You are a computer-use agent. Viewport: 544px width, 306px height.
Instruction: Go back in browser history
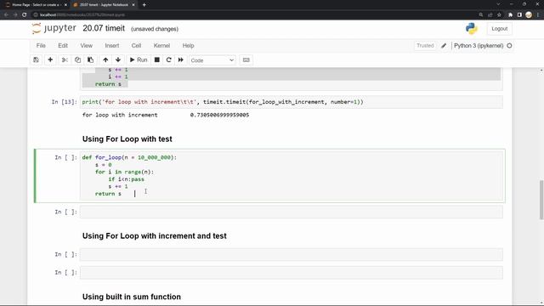[6, 15]
